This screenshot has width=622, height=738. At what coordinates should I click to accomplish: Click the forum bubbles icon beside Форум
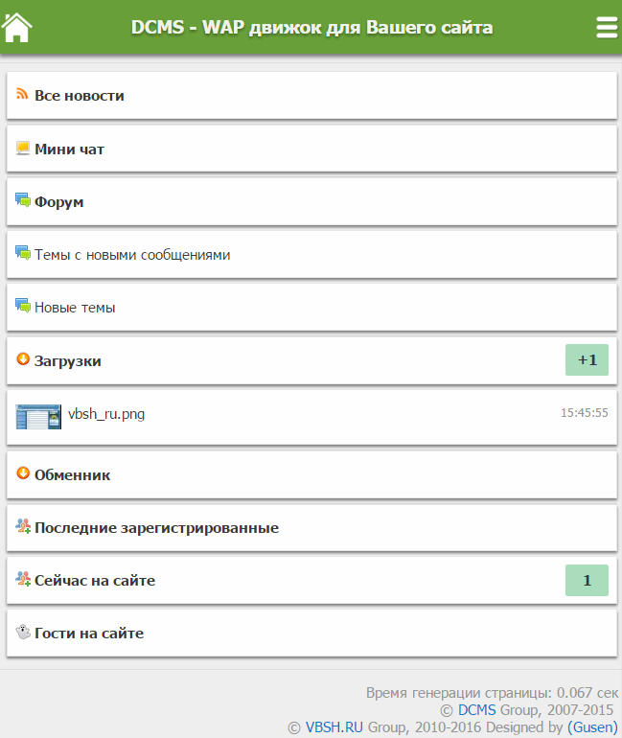click(23, 201)
